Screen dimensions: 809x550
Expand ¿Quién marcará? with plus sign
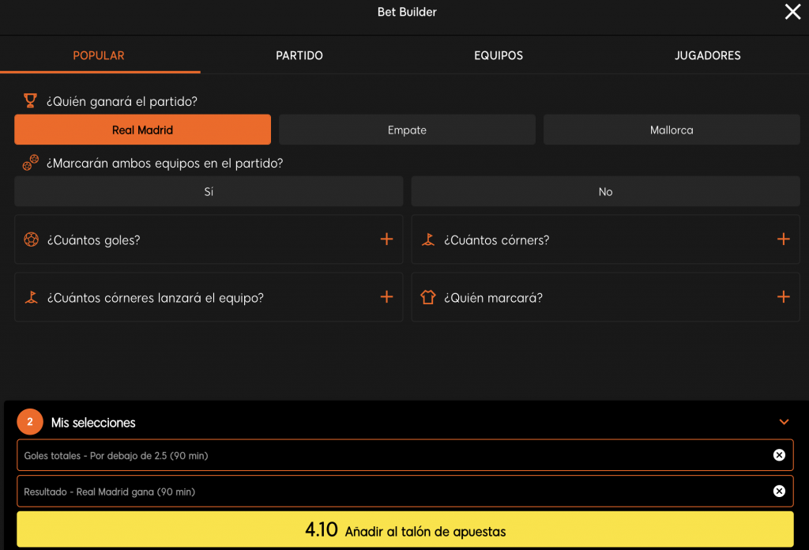click(x=783, y=297)
